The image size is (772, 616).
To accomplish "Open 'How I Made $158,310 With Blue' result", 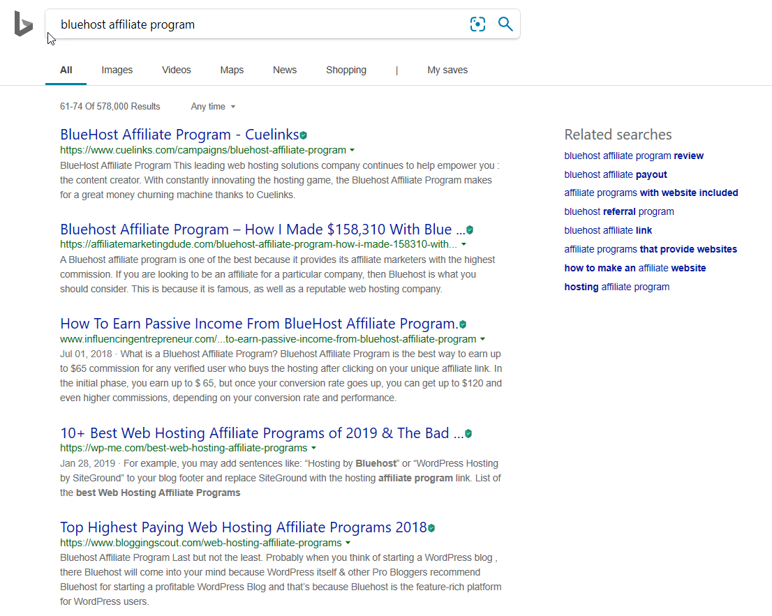I will pos(262,230).
